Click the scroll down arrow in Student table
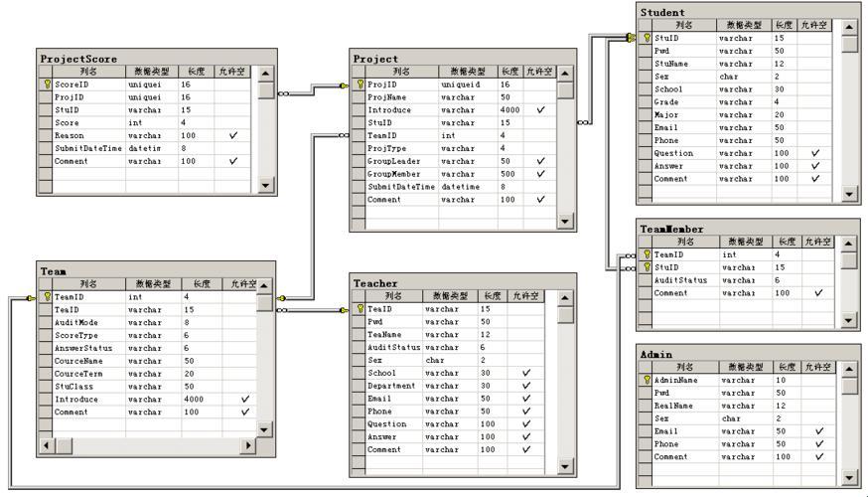The image size is (868, 497). coord(850,194)
